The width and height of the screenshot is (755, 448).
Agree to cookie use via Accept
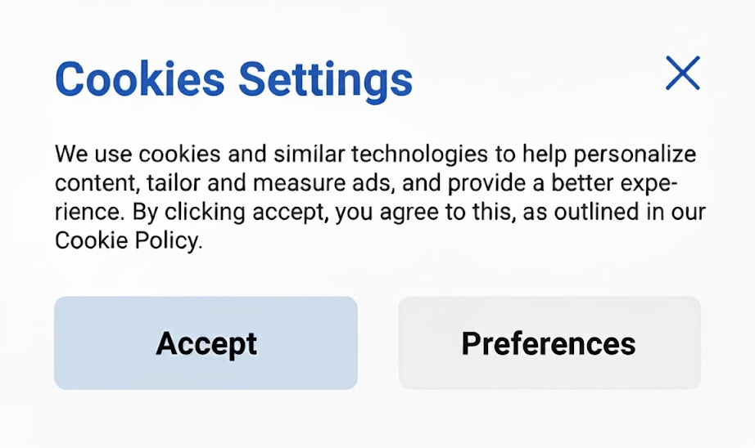[x=206, y=343]
